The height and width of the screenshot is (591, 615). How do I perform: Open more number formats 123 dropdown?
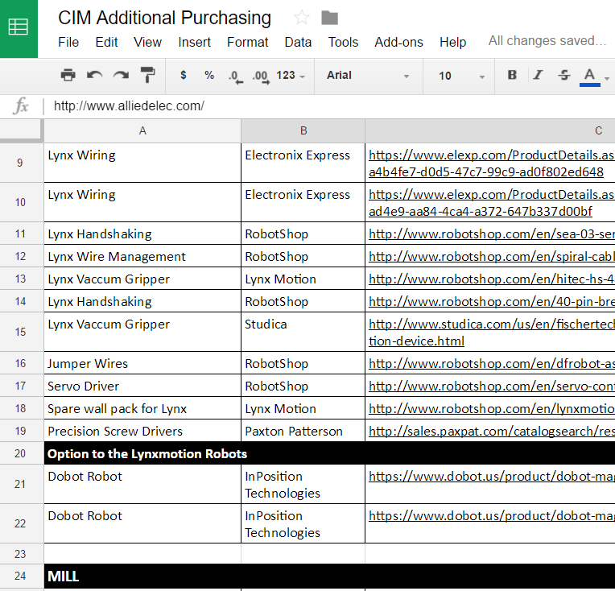291,76
